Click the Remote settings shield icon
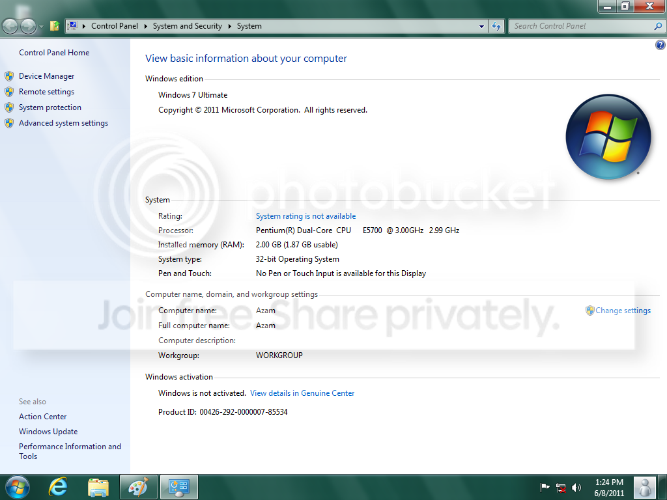The image size is (667, 500). 9,92
